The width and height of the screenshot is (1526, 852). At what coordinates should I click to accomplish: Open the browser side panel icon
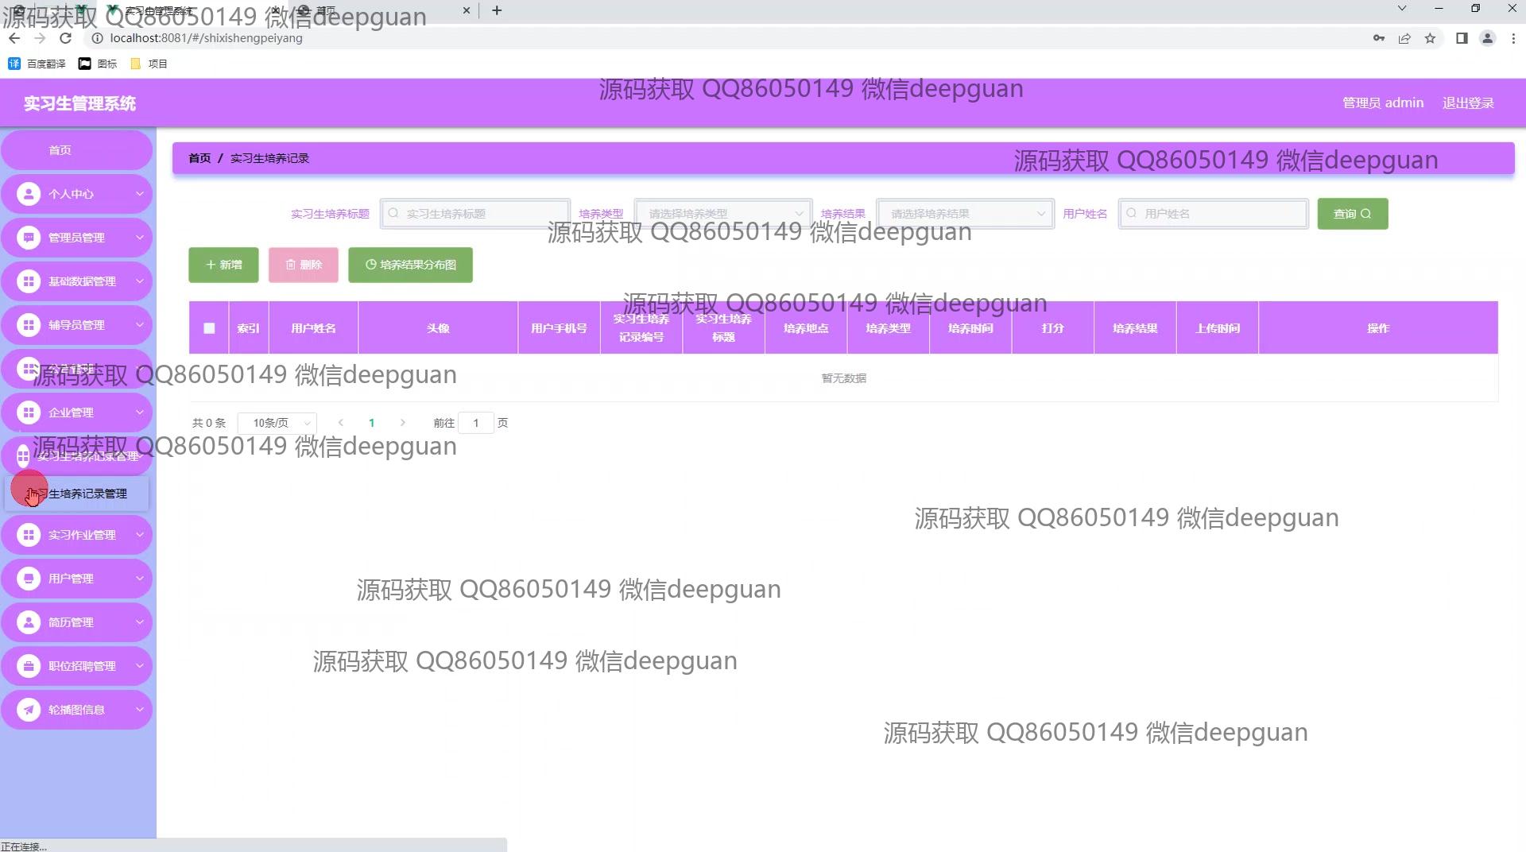pyautogui.click(x=1462, y=38)
